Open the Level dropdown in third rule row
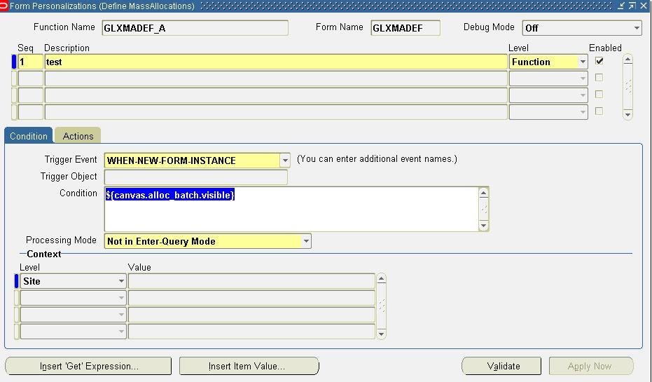Screen dimensions: 652x382 click(x=583, y=95)
